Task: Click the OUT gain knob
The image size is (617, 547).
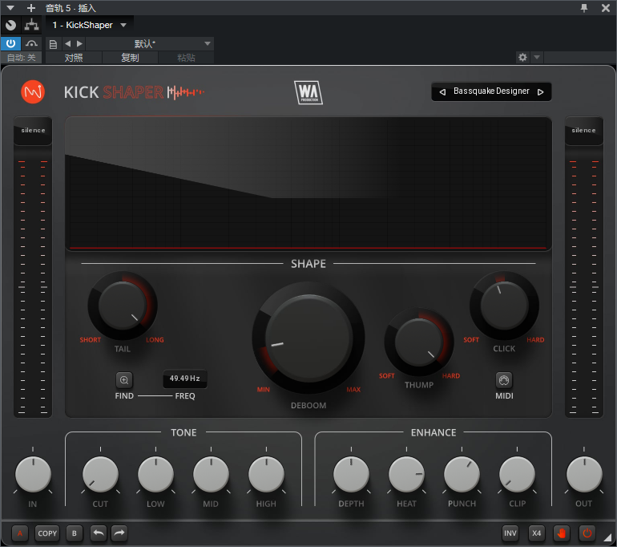Action: (x=584, y=475)
